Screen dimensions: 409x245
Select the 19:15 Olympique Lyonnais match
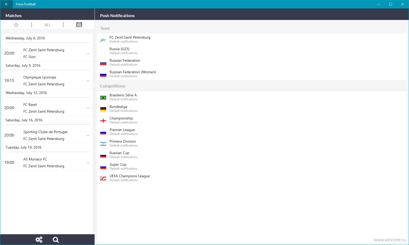pos(47,81)
